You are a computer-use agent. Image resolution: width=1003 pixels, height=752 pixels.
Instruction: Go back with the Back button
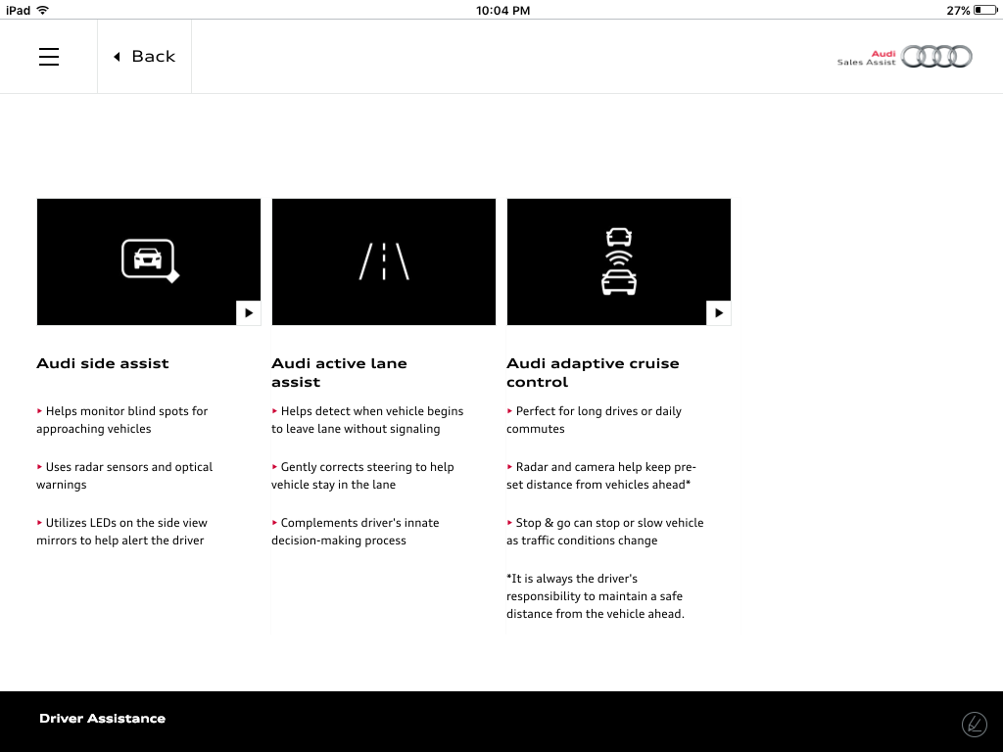(x=144, y=56)
